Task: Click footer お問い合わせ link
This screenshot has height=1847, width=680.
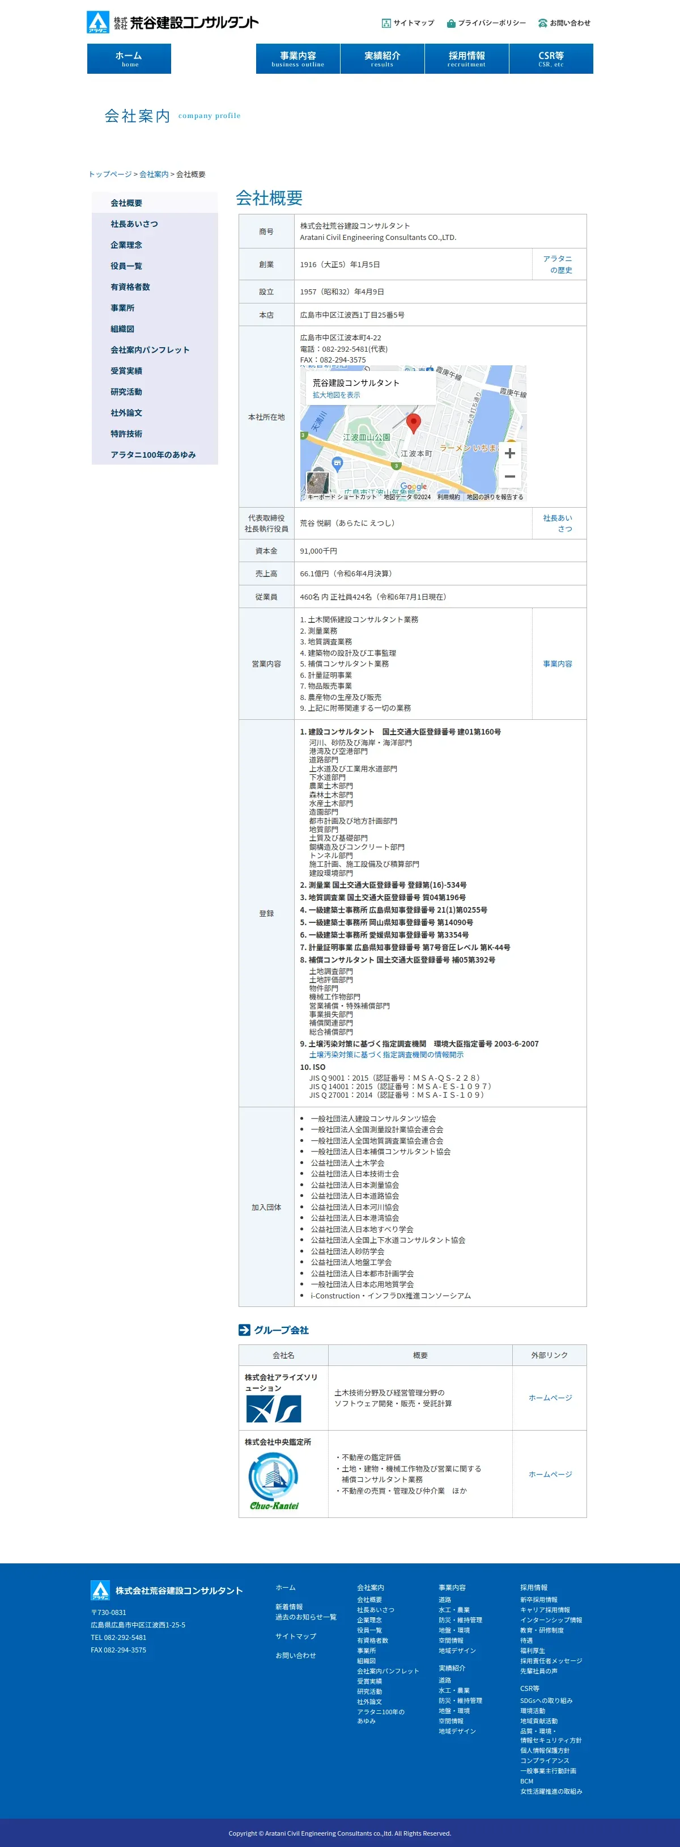Action: tap(296, 1656)
